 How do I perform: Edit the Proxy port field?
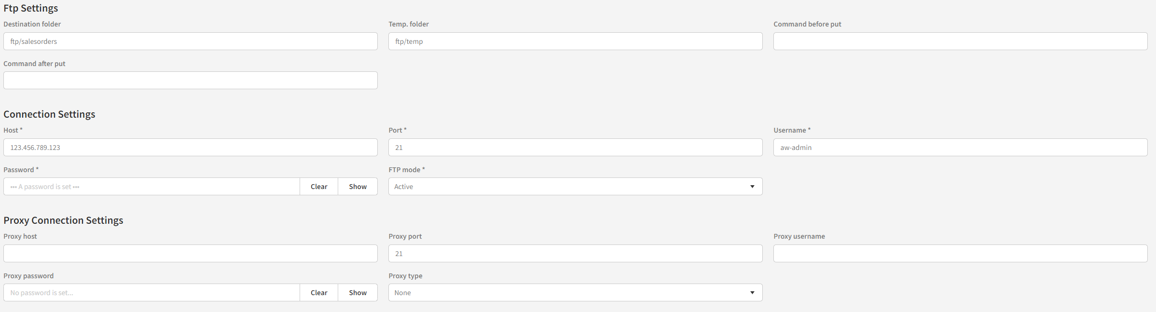pyautogui.click(x=575, y=254)
